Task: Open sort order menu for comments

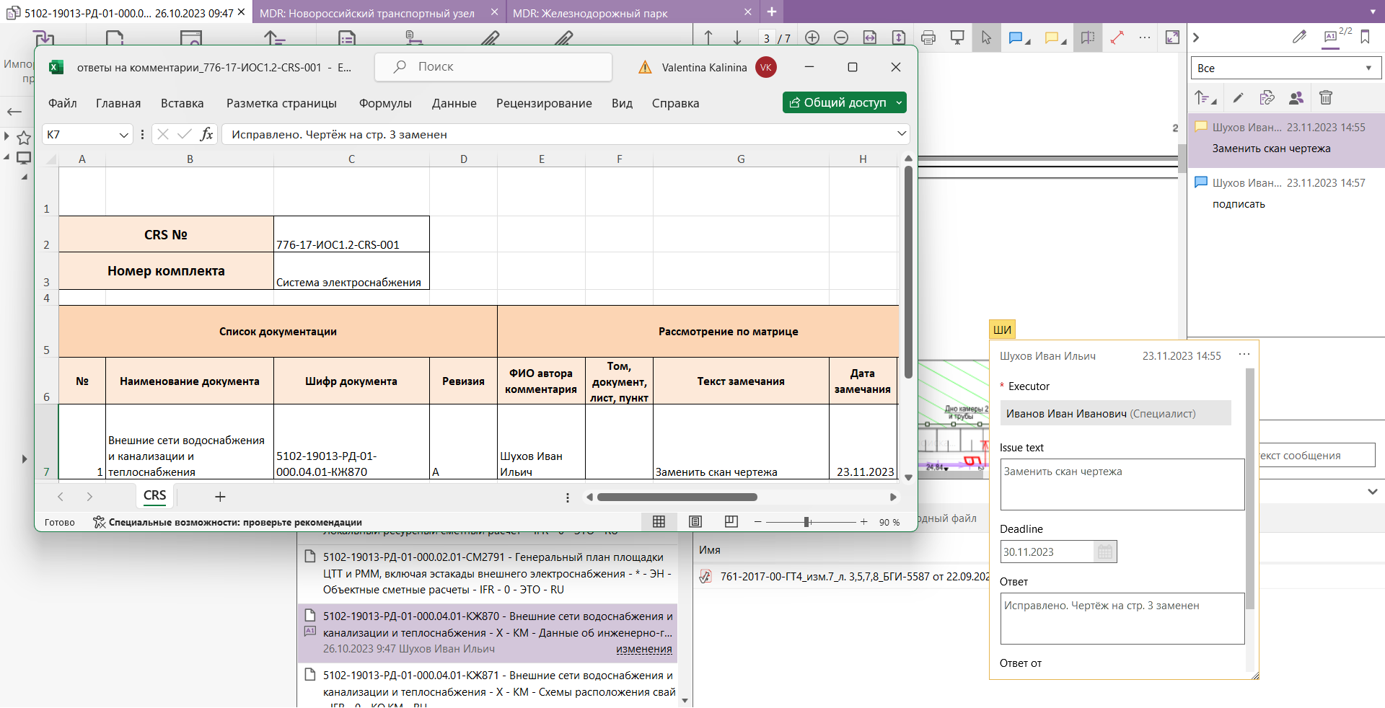Action: (x=1205, y=97)
